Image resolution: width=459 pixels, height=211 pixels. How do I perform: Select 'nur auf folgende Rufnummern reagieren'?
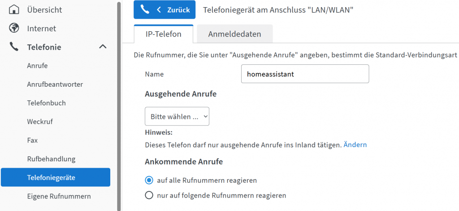pos(149,195)
